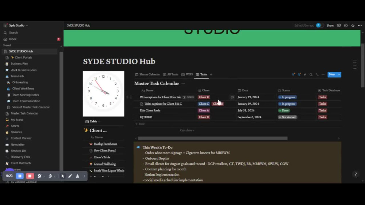Open 2024 Business Goals in the sidebar
Viewport: 365px width, 205px height.
[x=23, y=70]
